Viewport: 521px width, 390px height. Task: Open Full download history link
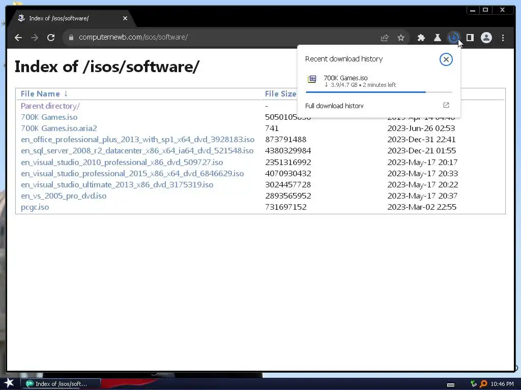click(x=334, y=106)
